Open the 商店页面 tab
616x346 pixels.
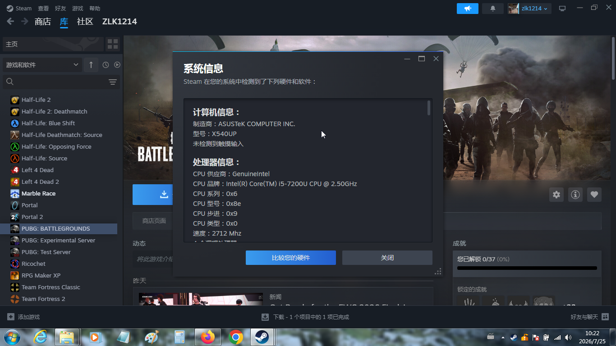click(154, 221)
